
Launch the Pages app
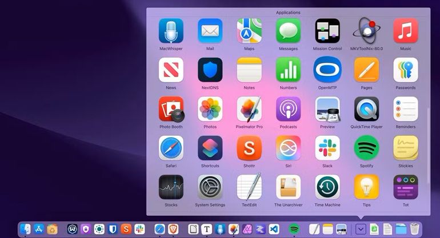pos(366,70)
